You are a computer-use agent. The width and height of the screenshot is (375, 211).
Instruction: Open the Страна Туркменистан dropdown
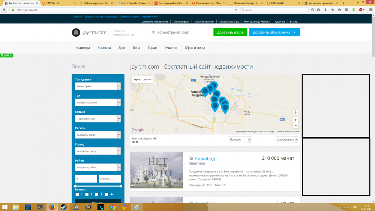tap(98, 119)
